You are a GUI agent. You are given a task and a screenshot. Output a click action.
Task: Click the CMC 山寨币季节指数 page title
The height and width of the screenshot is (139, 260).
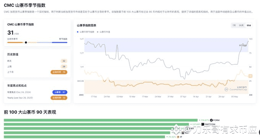point(24,5)
